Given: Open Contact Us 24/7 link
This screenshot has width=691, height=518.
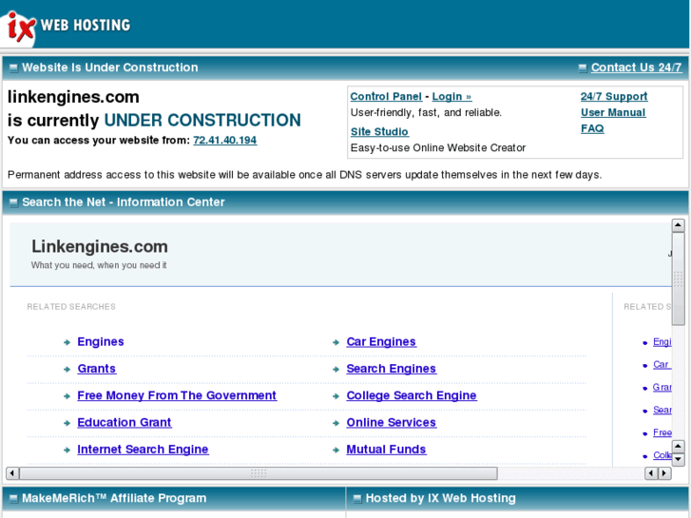Looking at the screenshot, I should pos(637,67).
